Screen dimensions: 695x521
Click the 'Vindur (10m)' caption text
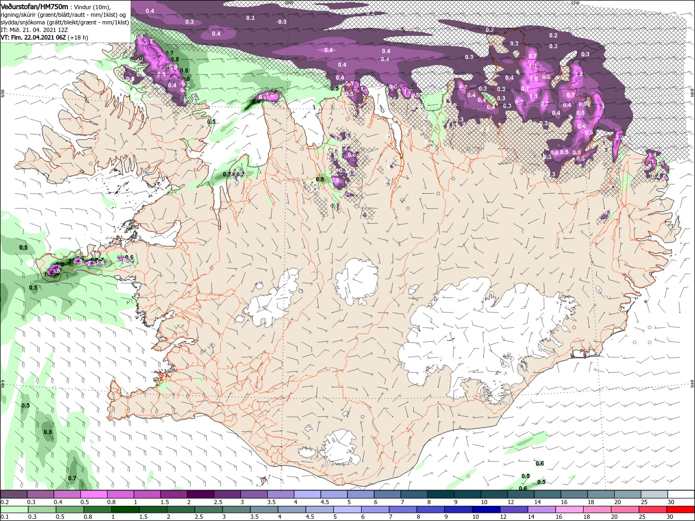point(93,7)
